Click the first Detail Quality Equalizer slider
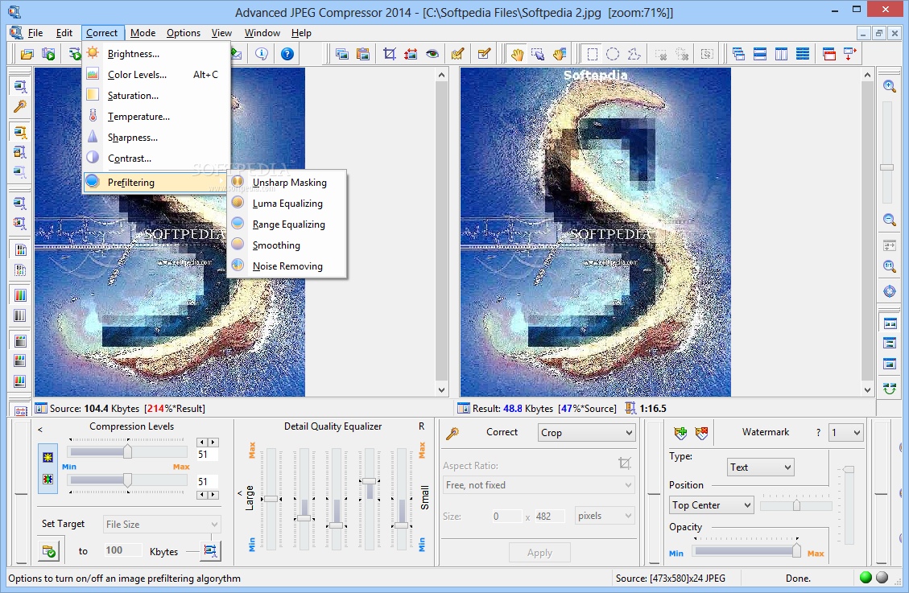The image size is (909, 593). [x=271, y=499]
